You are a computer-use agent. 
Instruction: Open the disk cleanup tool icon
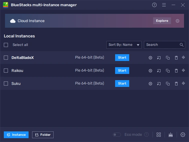click(171, 135)
